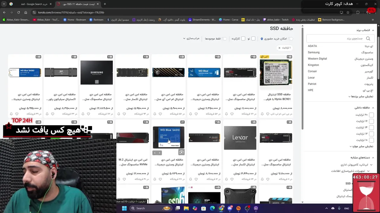Collapse the similar categories (دسته‌های مشابه) section
380x213 pixels.
(x=362, y=157)
